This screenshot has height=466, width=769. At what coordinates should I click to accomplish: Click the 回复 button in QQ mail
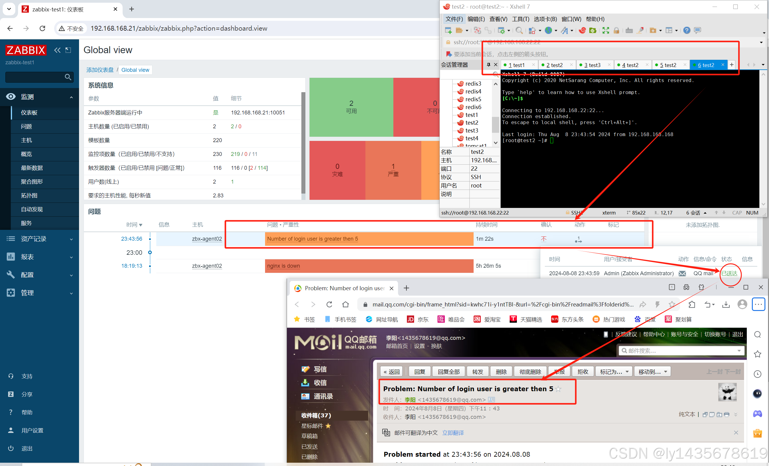point(420,372)
